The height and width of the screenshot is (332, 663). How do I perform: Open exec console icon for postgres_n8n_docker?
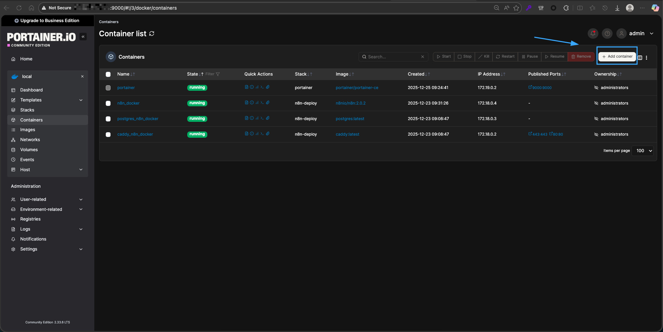[262, 118]
